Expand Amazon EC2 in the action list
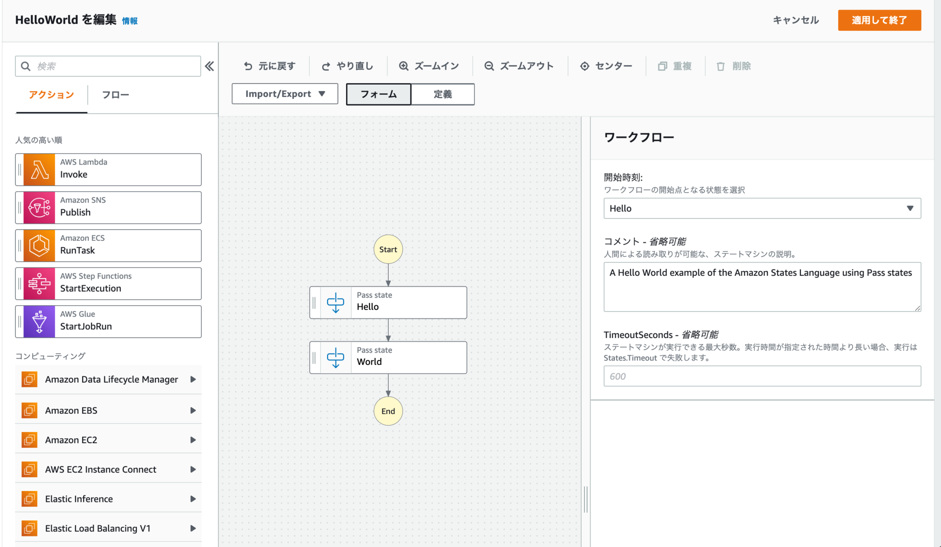This screenshot has height=547, width=941. (x=108, y=440)
